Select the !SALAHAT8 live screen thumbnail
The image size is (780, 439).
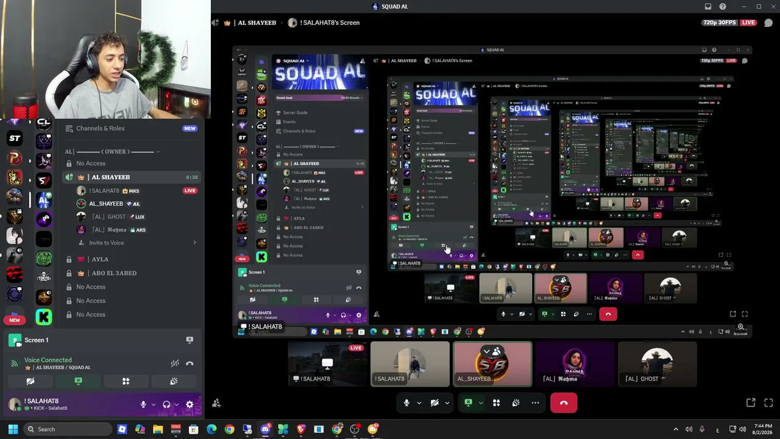[x=327, y=364]
